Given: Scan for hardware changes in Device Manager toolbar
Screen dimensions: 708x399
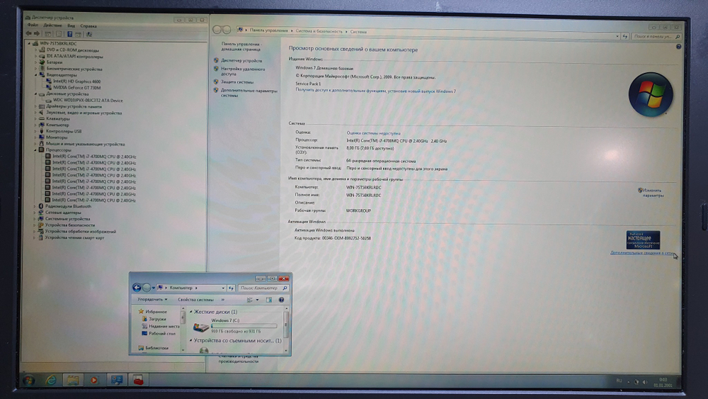Looking at the screenshot, I should pos(89,34).
